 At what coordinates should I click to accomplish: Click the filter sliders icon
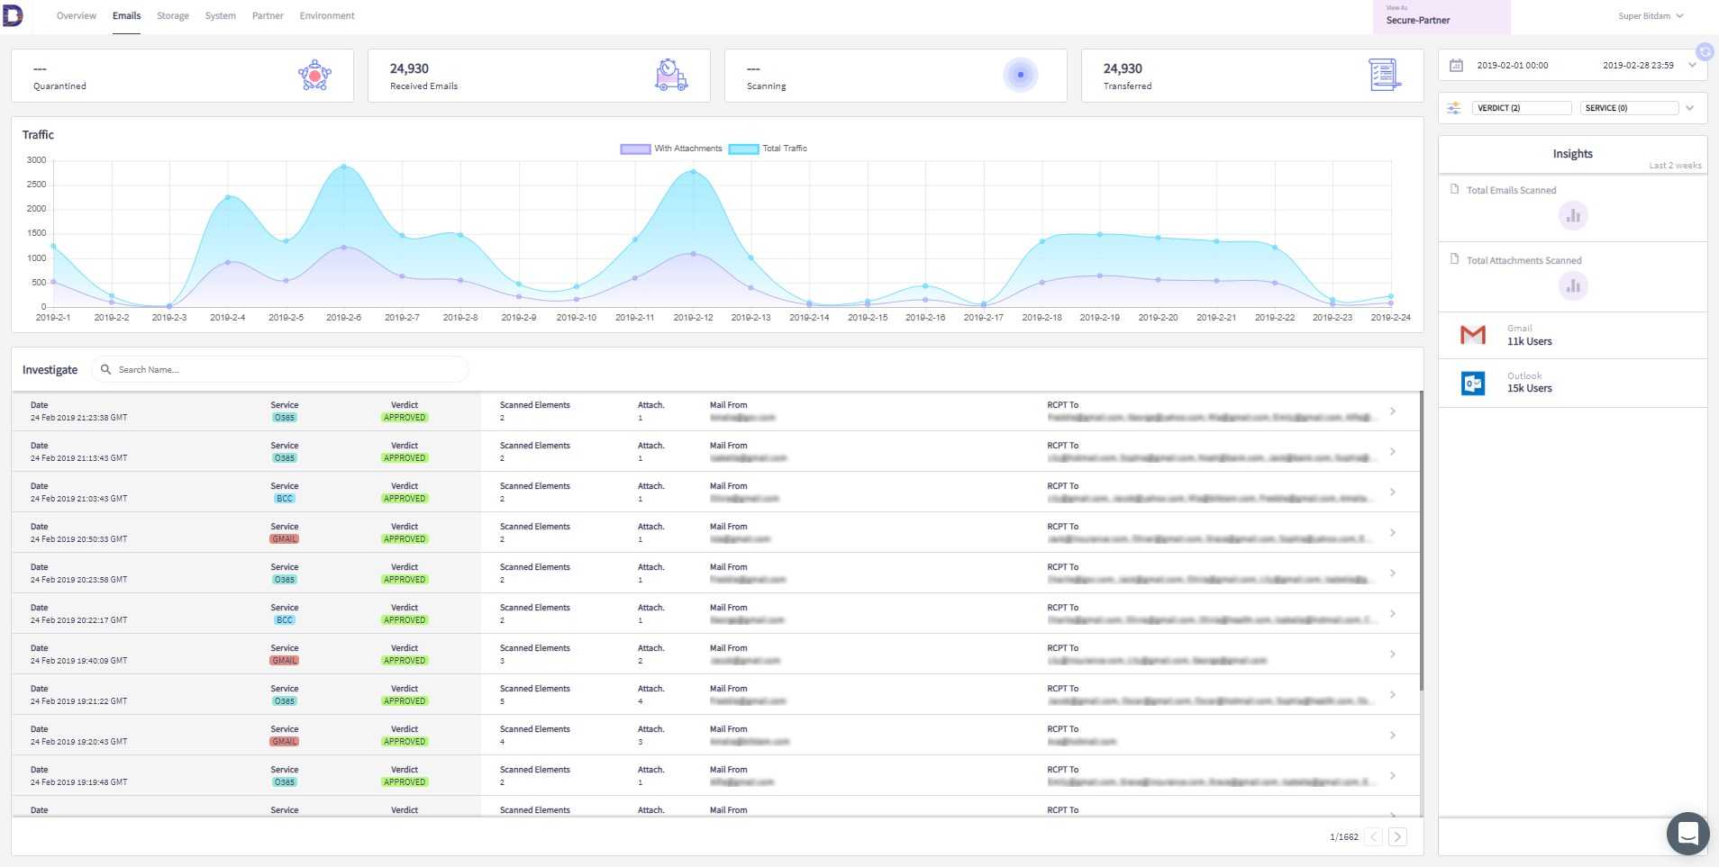(1454, 108)
